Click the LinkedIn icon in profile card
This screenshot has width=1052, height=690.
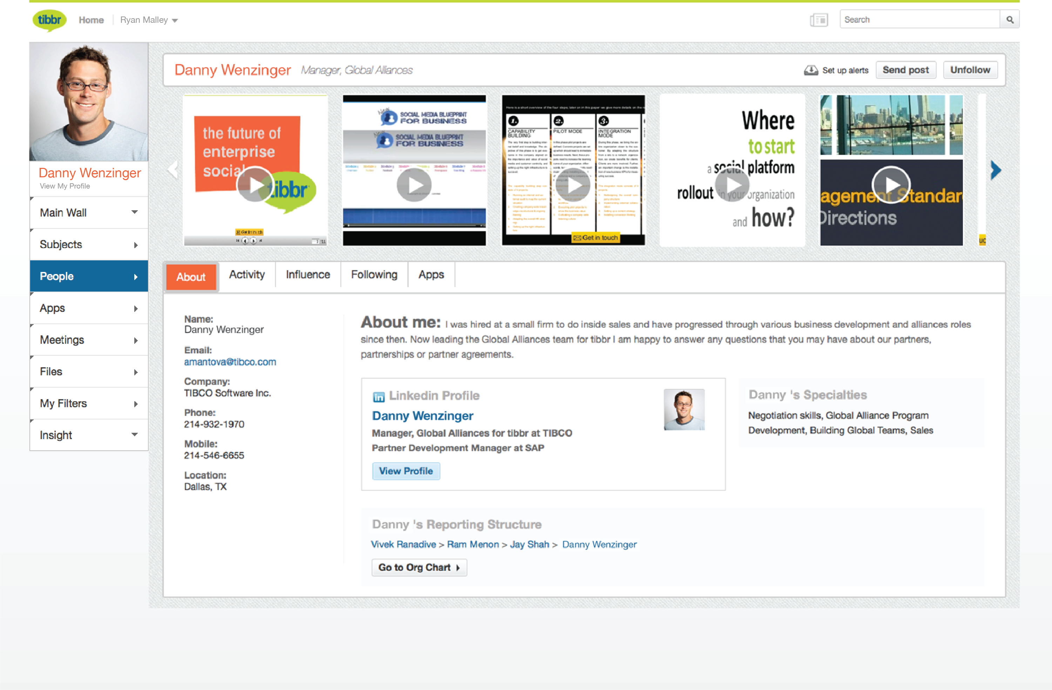[x=378, y=397]
